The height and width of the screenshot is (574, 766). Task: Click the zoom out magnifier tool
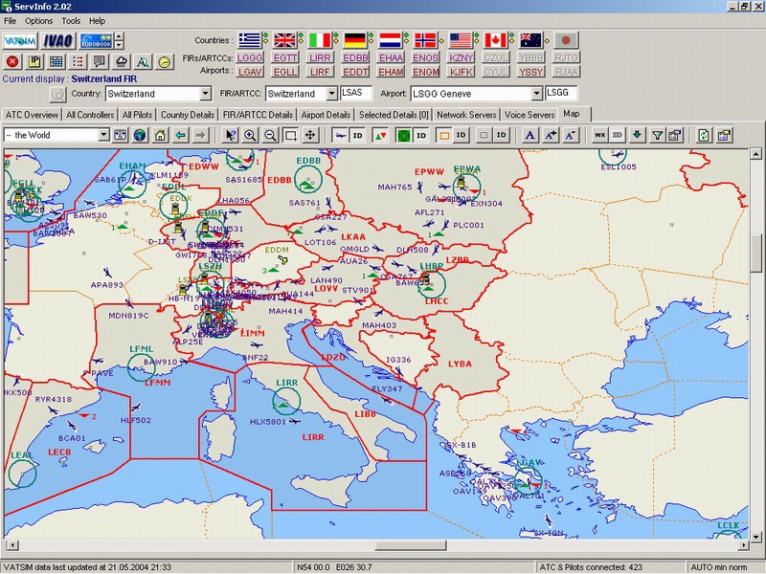[270, 135]
